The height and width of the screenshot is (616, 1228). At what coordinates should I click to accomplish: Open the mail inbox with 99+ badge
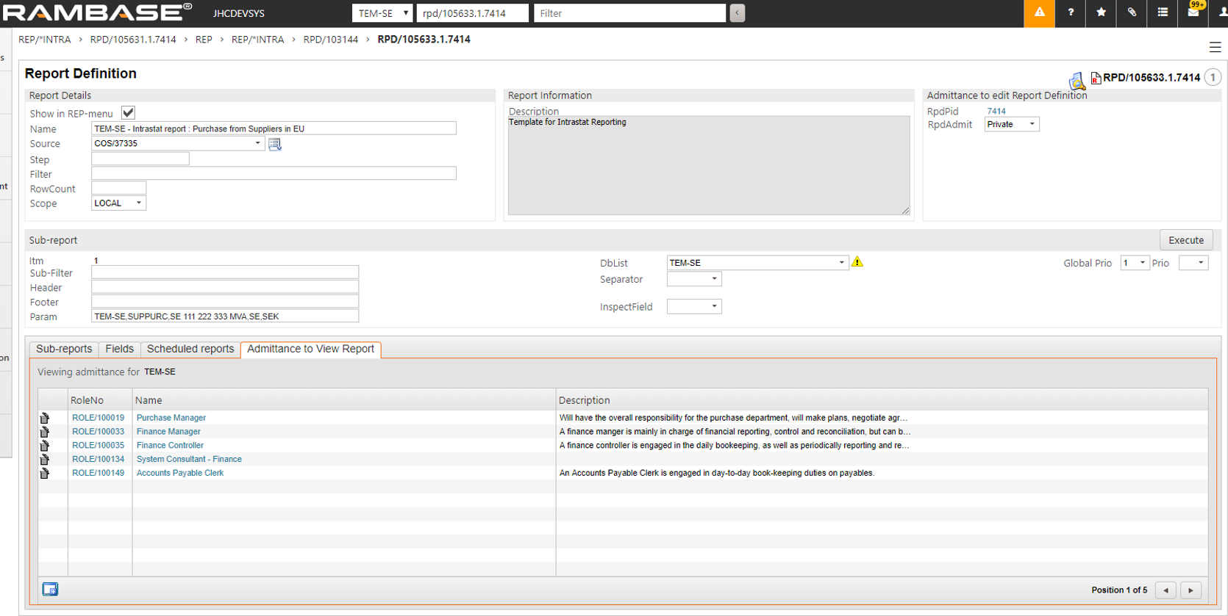coord(1193,13)
